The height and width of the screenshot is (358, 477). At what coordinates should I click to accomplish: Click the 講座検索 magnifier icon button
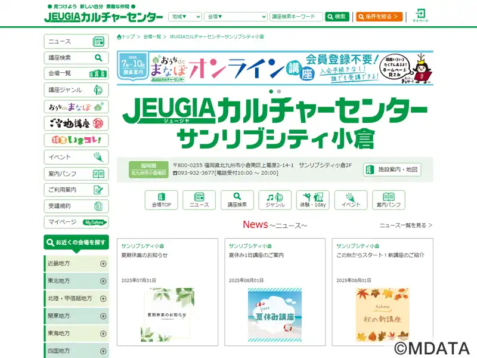(237, 200)
